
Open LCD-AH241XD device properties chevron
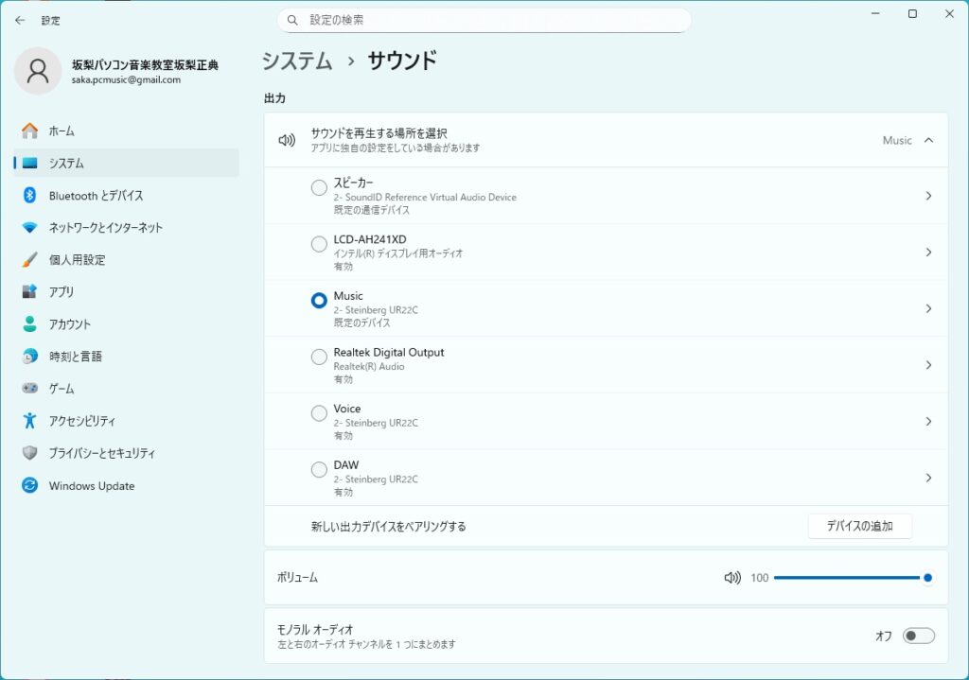pyautogui.click(x=928, y=253)
